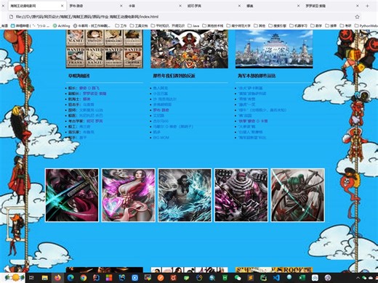Click the icy blue Aokiji artwork thumbnail

(x=185, y=195)
